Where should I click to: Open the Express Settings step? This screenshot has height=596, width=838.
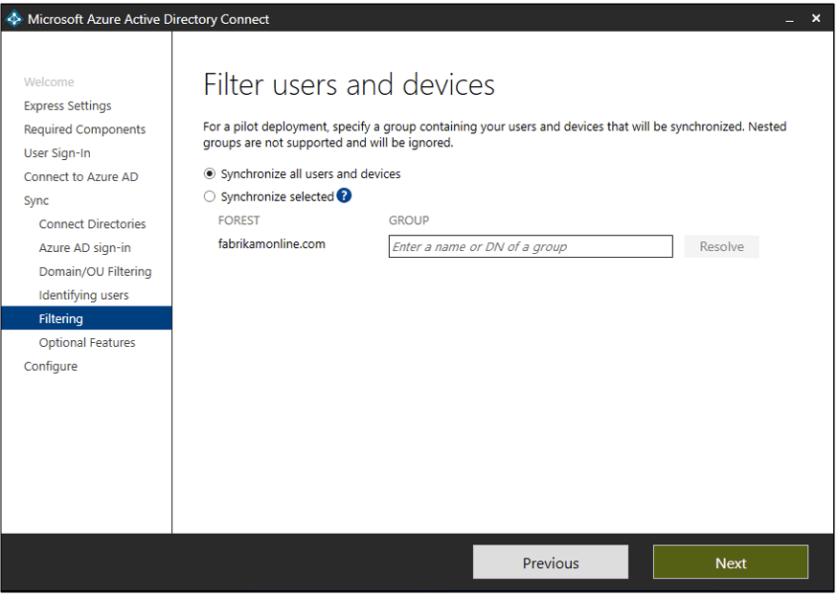pos(68,106)
